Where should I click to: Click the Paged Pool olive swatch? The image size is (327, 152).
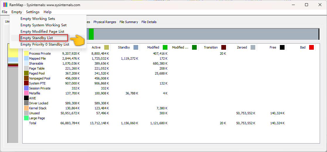[26, 73]
